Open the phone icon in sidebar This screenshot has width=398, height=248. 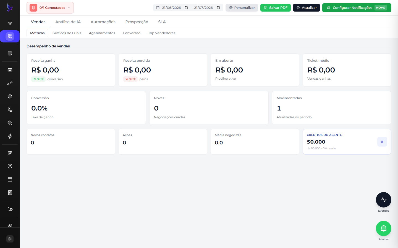coord(10,110)
